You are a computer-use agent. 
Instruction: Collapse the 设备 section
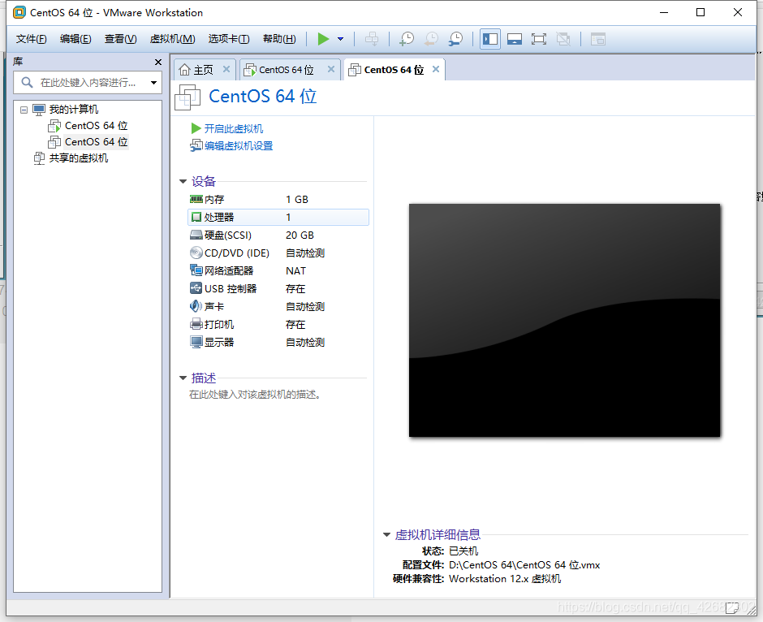(183, 182)
